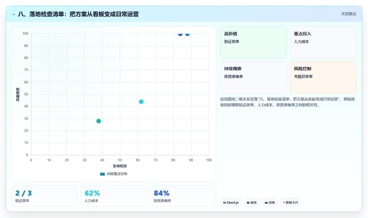Select the 表格 tag
This screenshot has height=218, width=368.
coord(252,203)
